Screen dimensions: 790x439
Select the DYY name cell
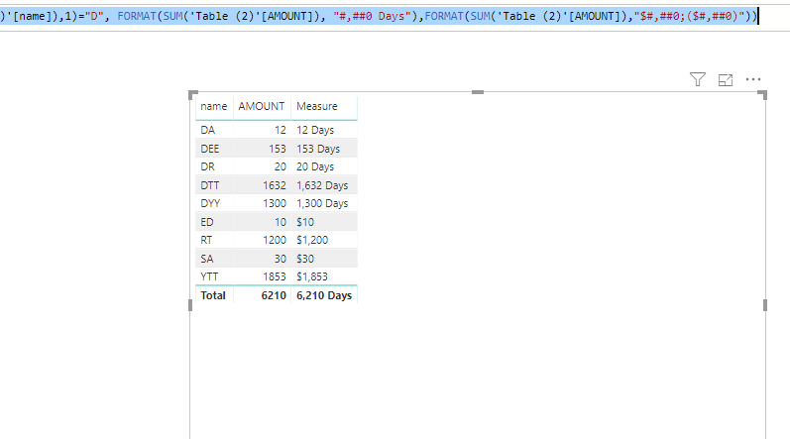[x=210, y=203]
